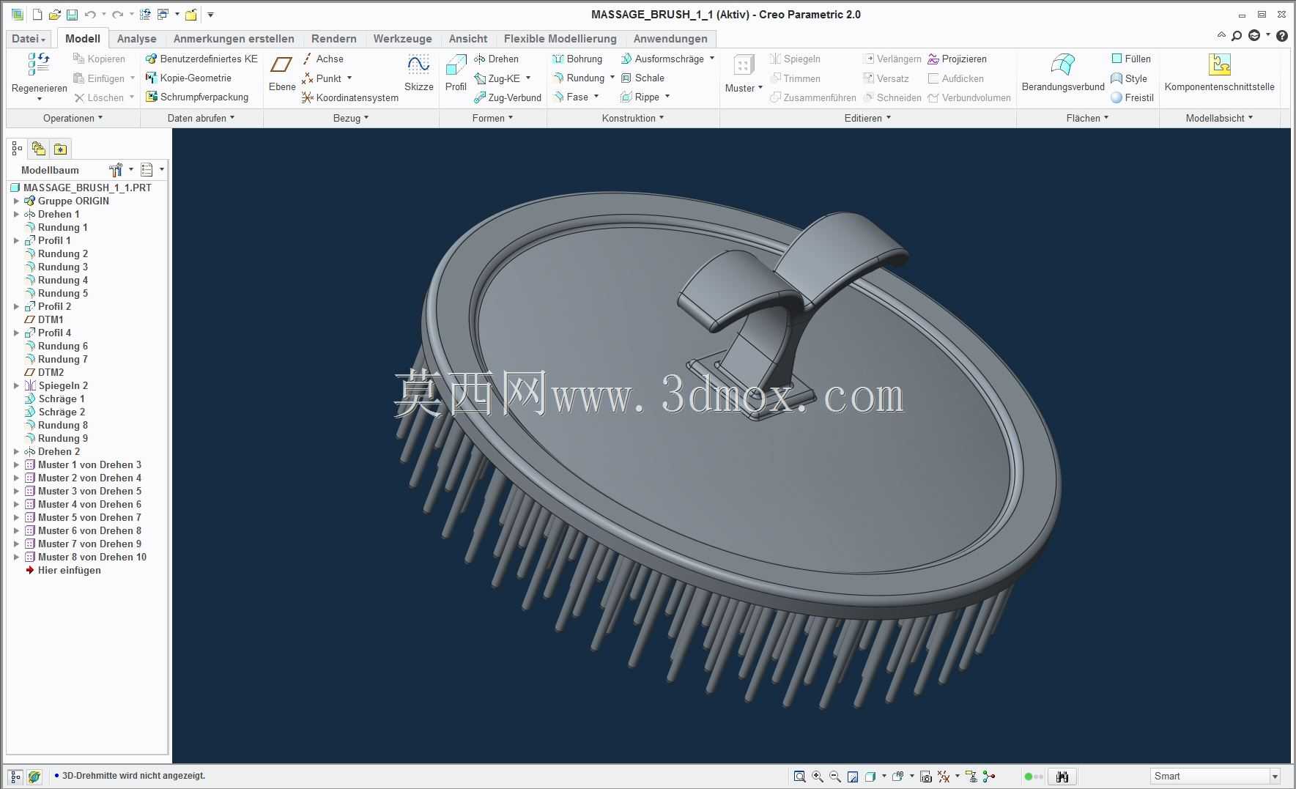Open the Ansicht tab

(467, 39)
